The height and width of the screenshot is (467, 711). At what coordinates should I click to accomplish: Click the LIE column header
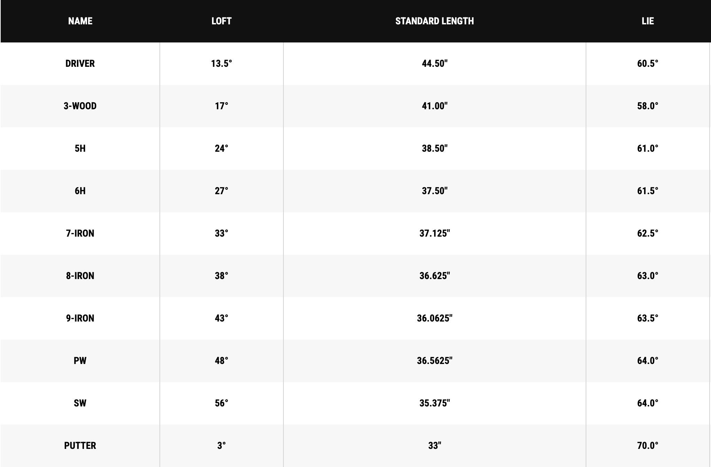pyautogui.click(x=648, y=21)
